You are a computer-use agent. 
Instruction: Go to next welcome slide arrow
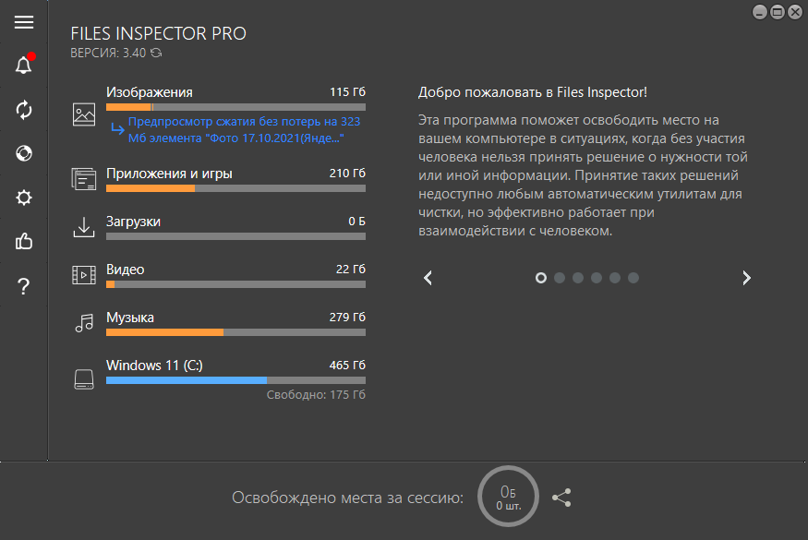point(746,278)
